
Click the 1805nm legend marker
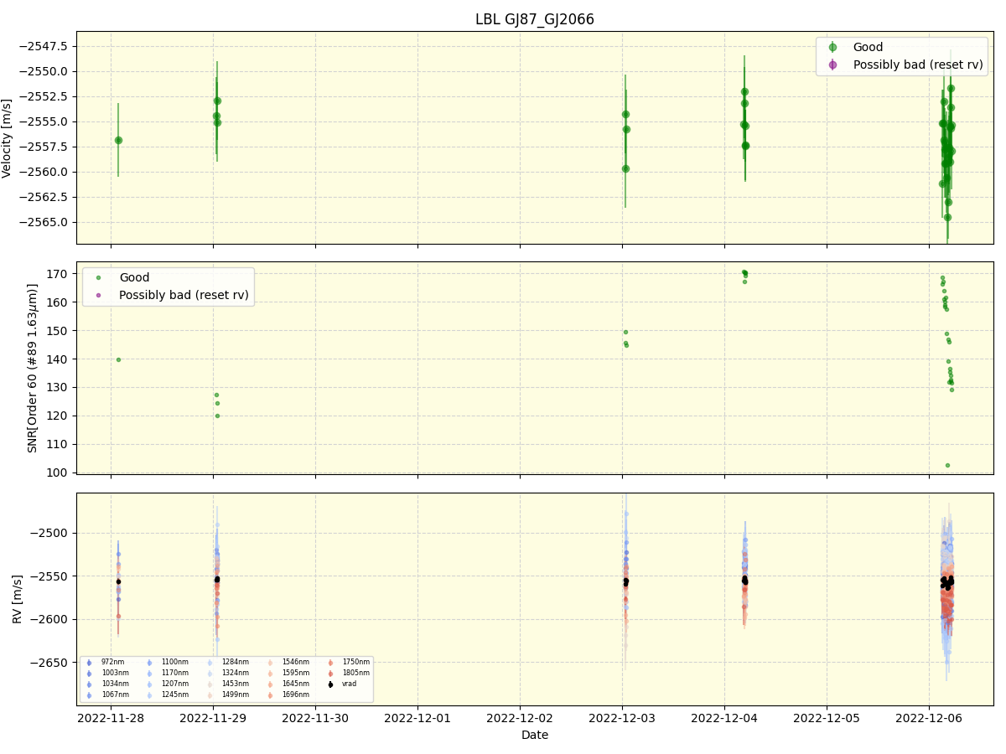tap(330, 674)
